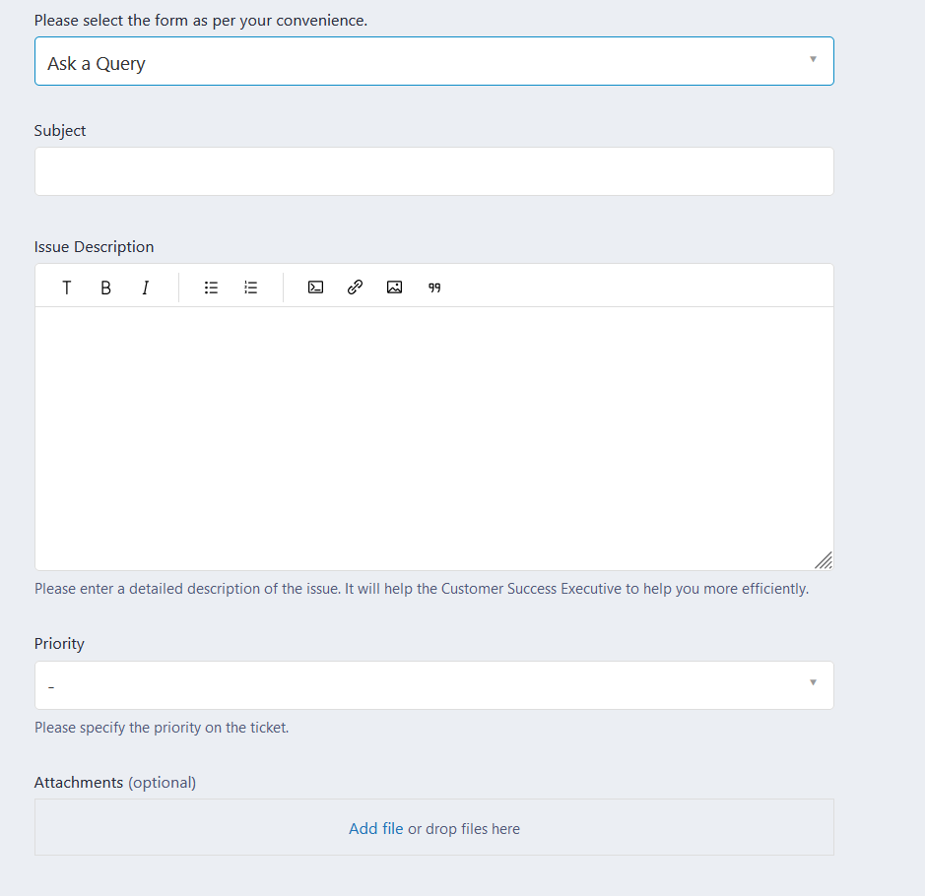The width and height of the screenshot is (925, 896).
Task: Open the Priority dropdown field
Action: (434, 685)
